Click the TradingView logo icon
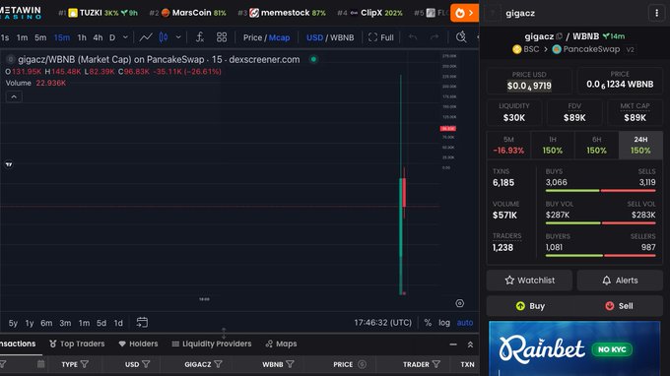Screen dimensions: 670x376 9,164
